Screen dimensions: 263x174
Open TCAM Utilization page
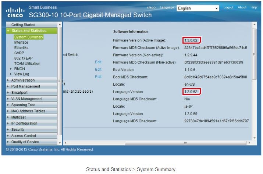[27, 63]
